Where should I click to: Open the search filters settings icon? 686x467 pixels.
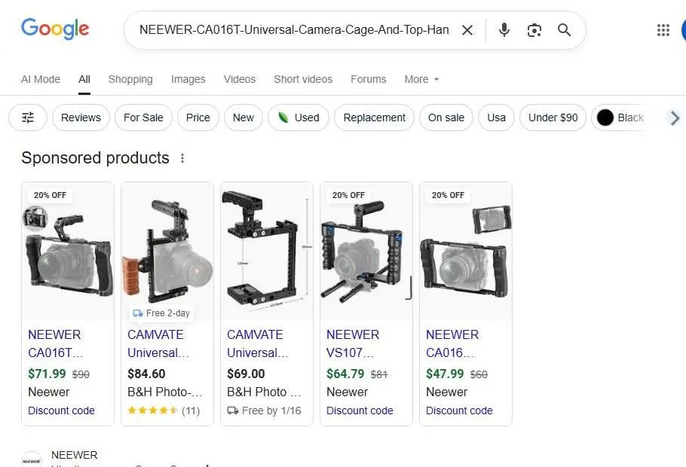(27, 118)
